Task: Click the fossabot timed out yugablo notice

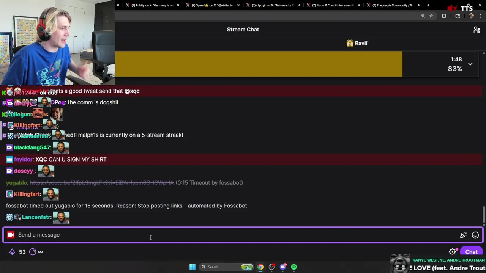Action: point(127,206)
